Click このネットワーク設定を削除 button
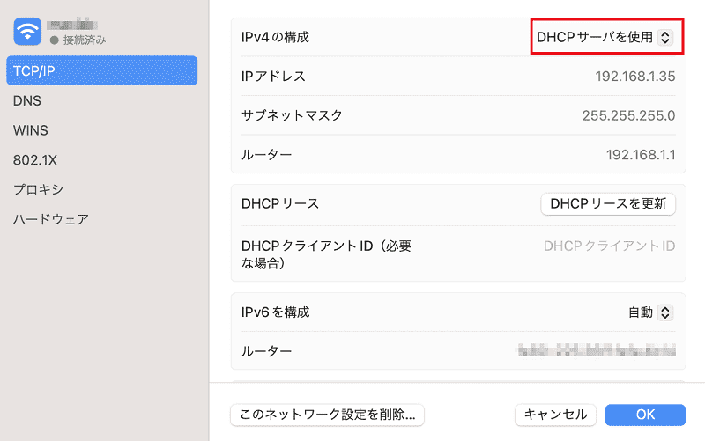 click(327, 415)
